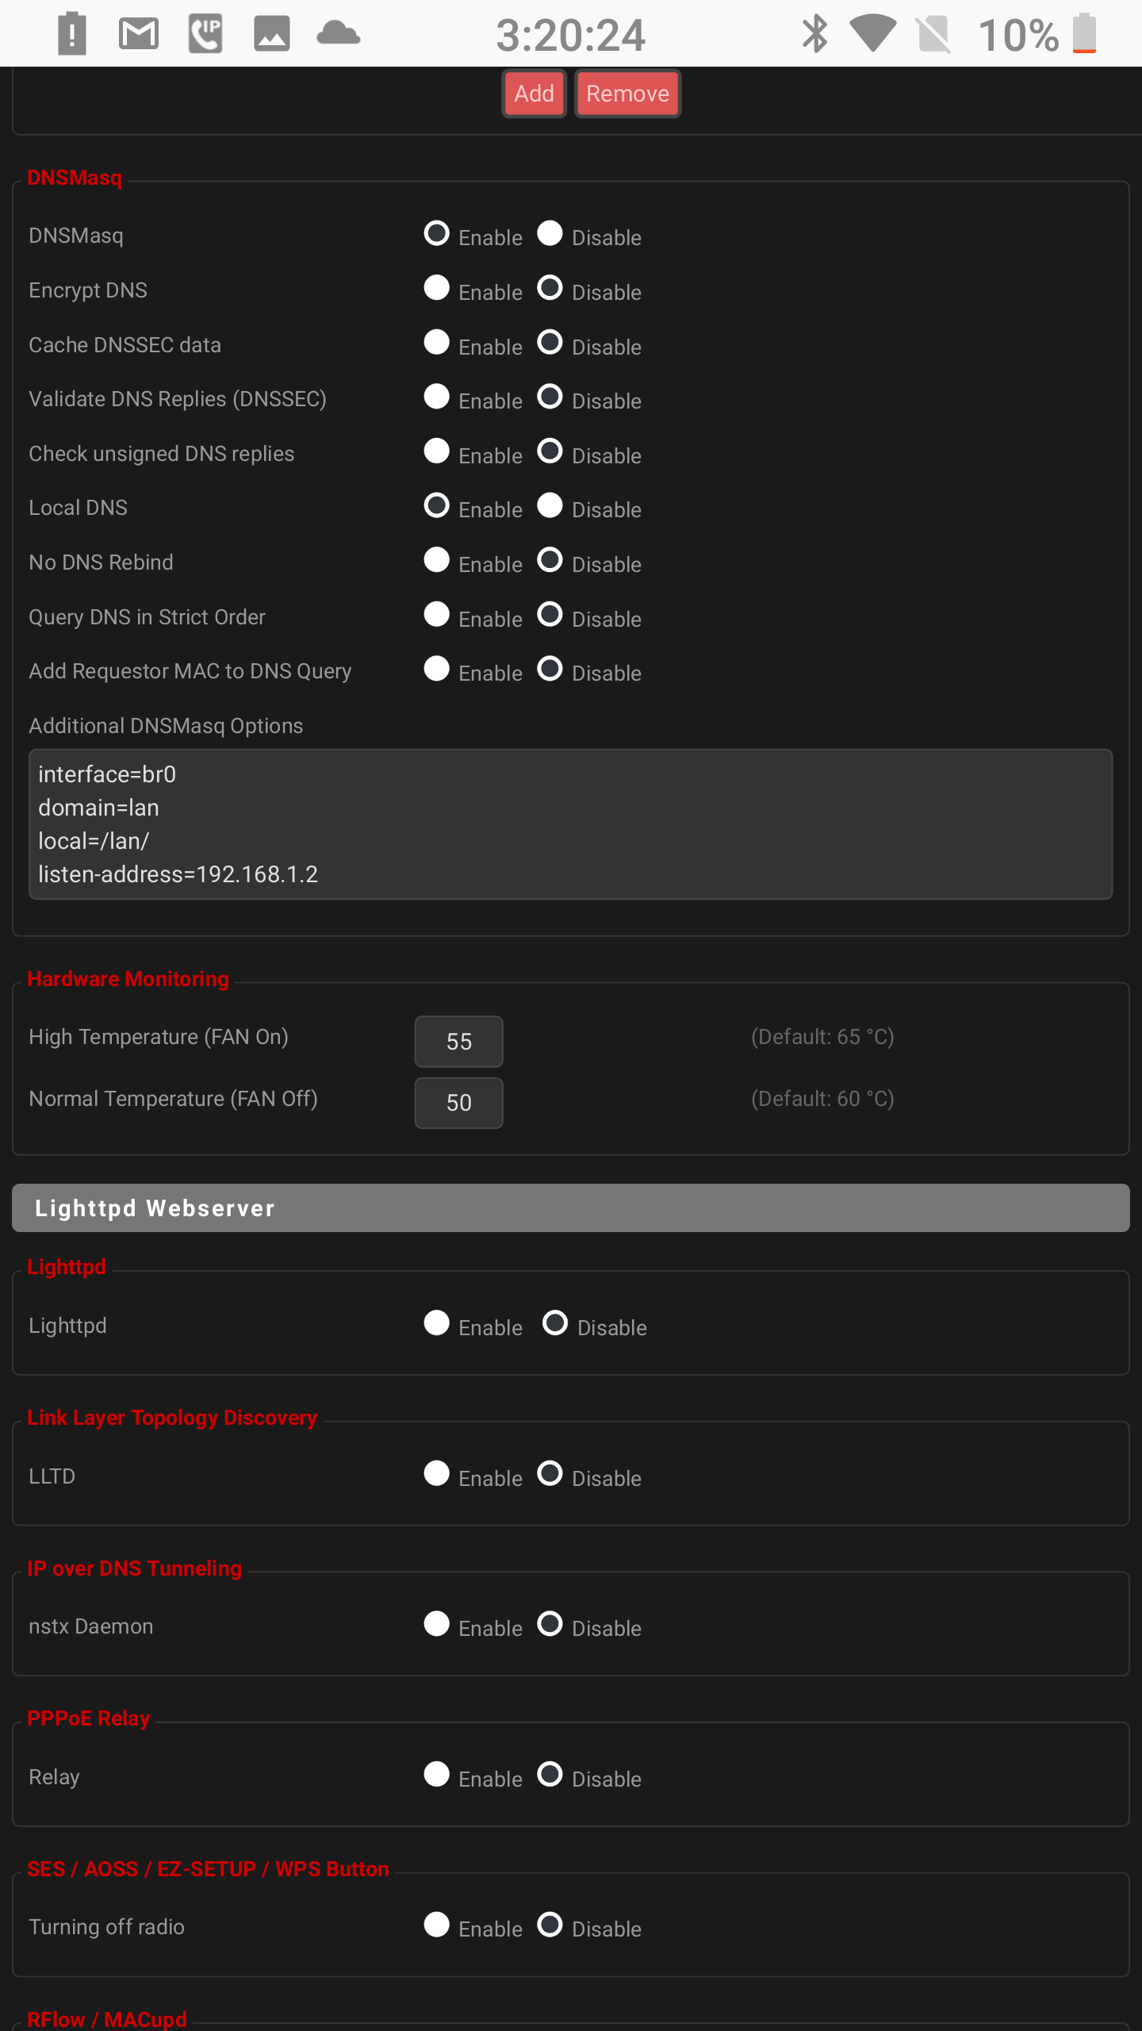Click the Lighttpd Webserver section header
Screen dimensions: 1142x2031
coord(571,1208)
